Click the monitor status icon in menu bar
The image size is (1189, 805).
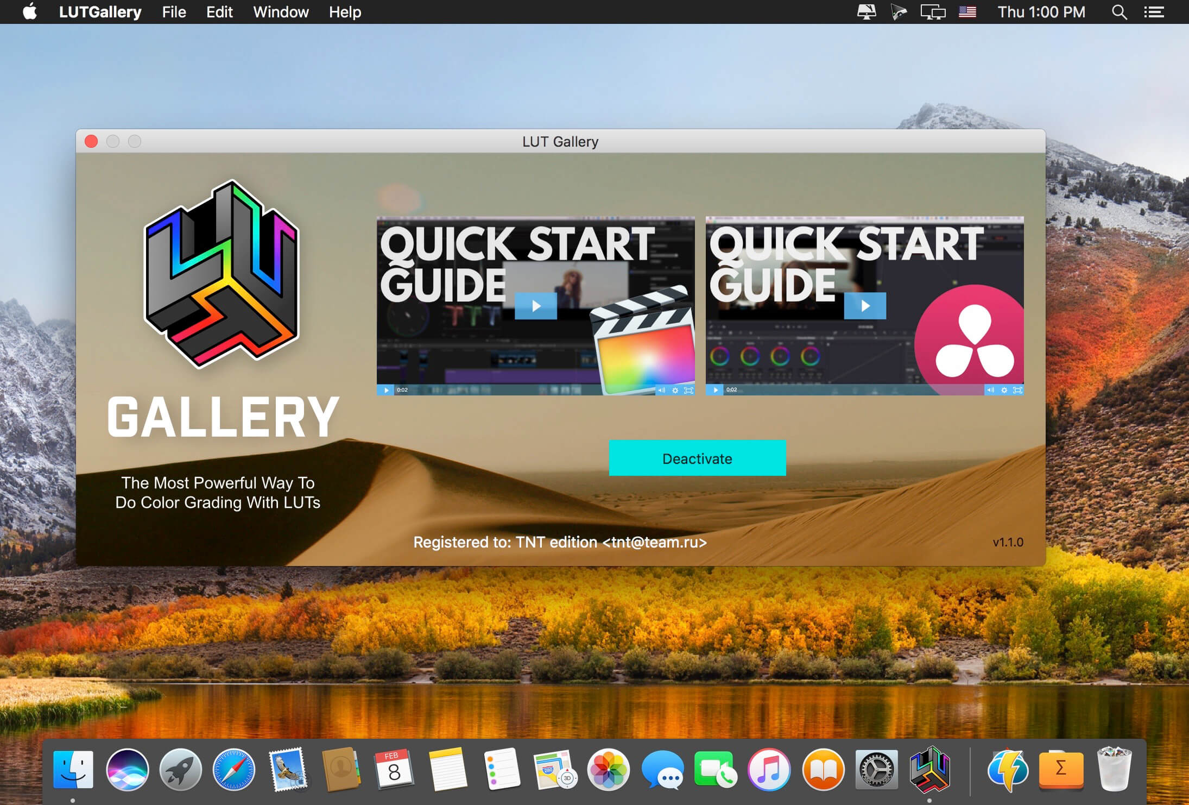[866, 11]
